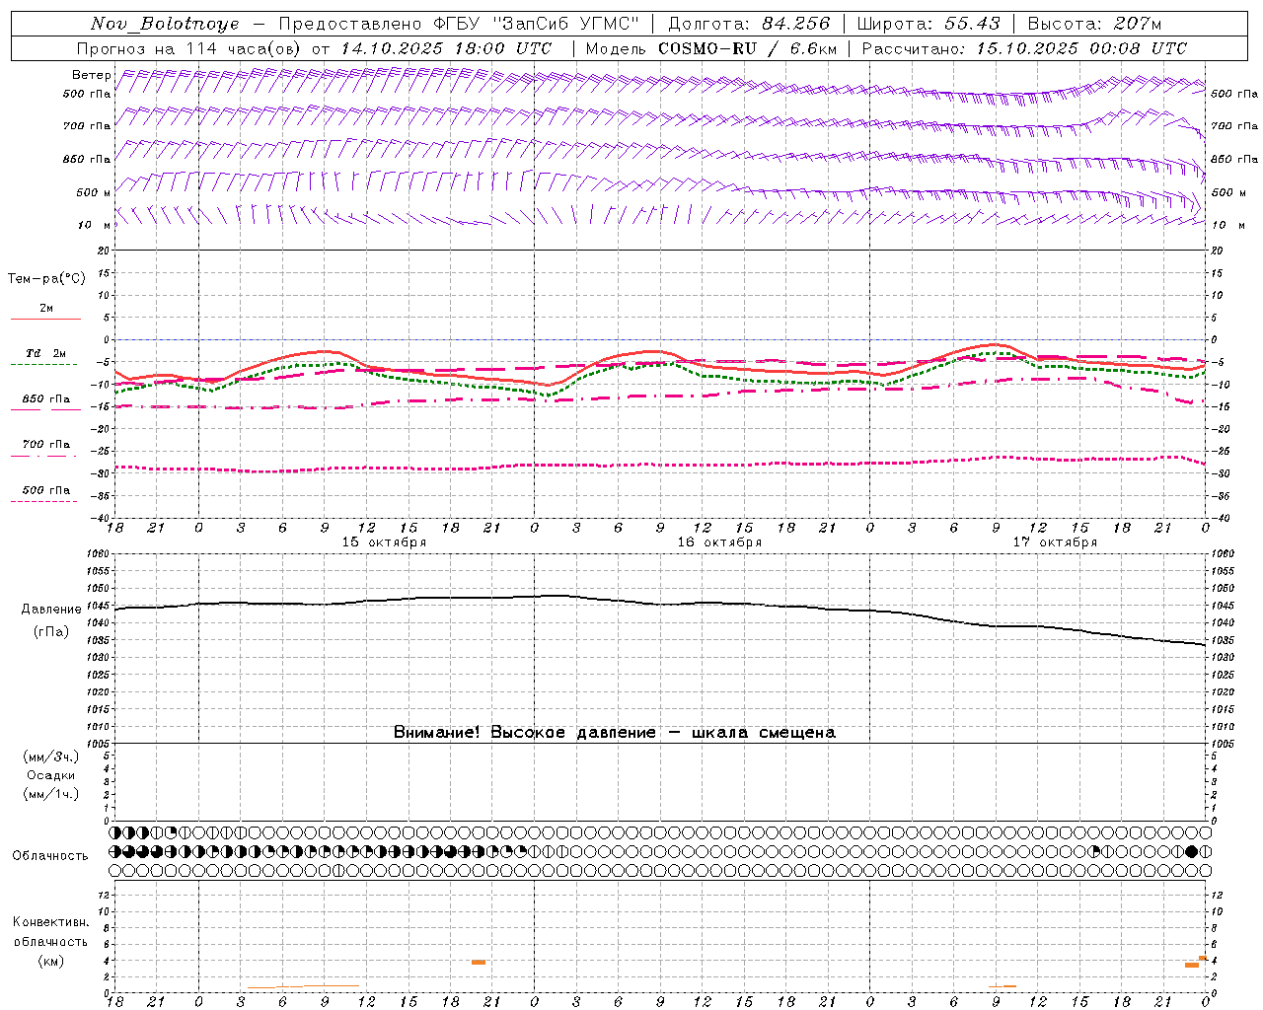1263x1010 pixels.
Task: Click the fully filled black cloud circle near the chart end
Action: [1191, 851]
